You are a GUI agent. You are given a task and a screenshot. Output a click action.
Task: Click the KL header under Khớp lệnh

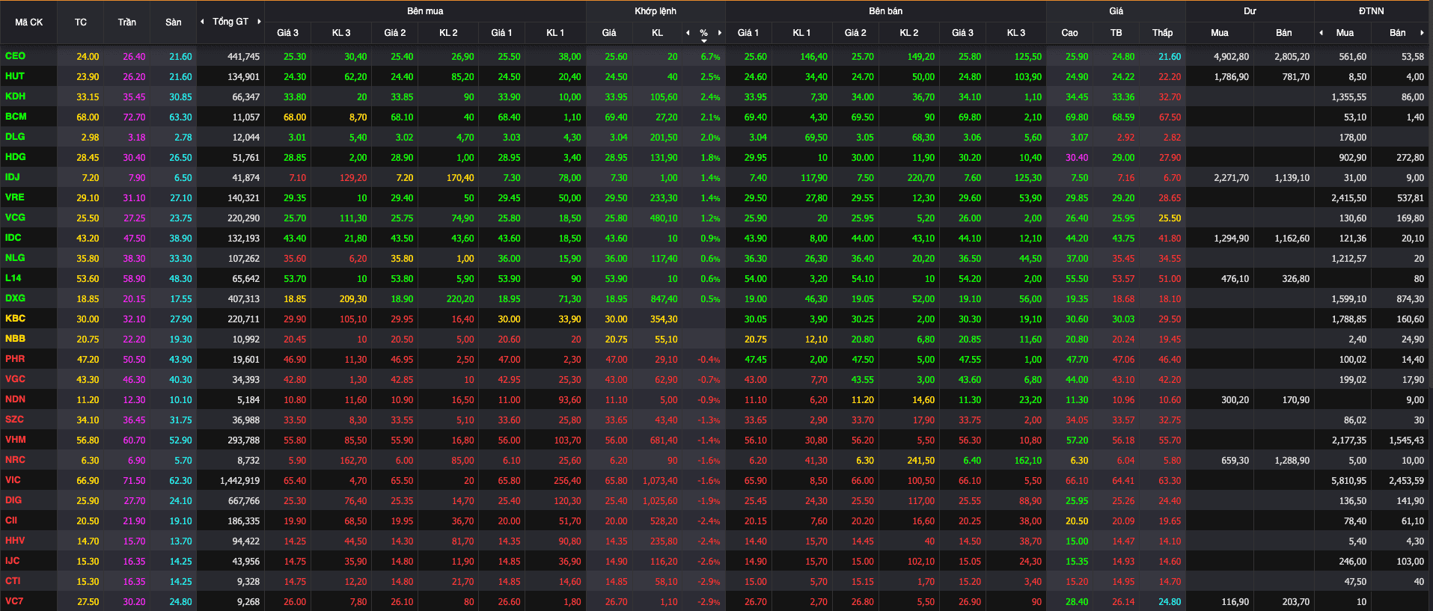point(657,33)
